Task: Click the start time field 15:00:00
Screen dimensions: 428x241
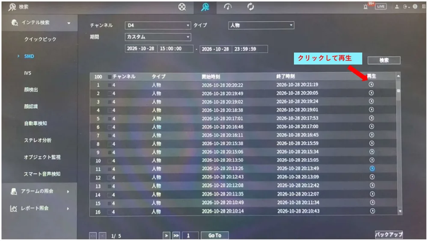Action: 175,49
